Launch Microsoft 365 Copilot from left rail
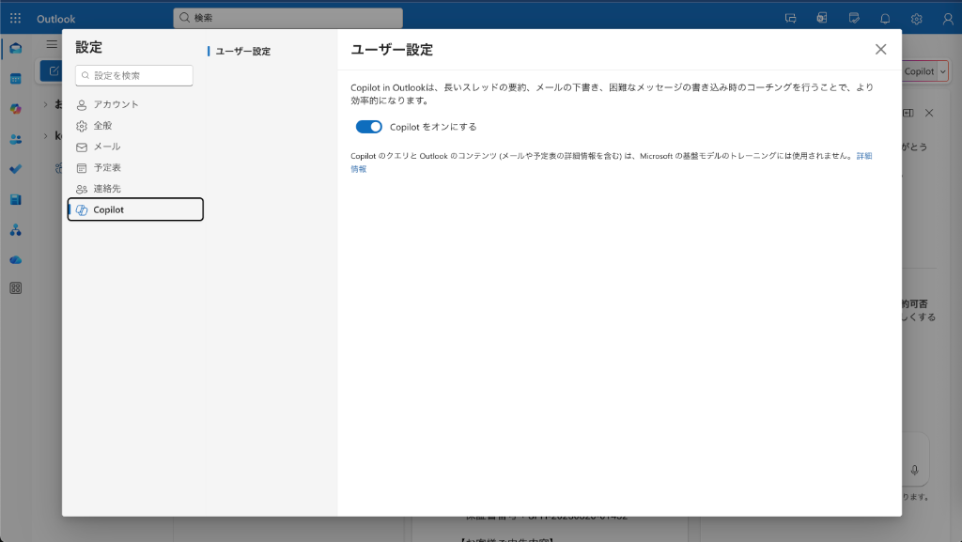 [15, 109]
